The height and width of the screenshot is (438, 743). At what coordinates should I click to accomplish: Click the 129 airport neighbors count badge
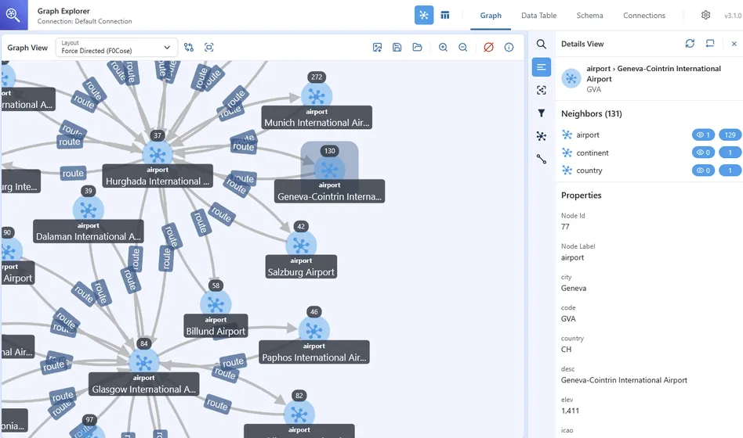click(x=730, y=135)
